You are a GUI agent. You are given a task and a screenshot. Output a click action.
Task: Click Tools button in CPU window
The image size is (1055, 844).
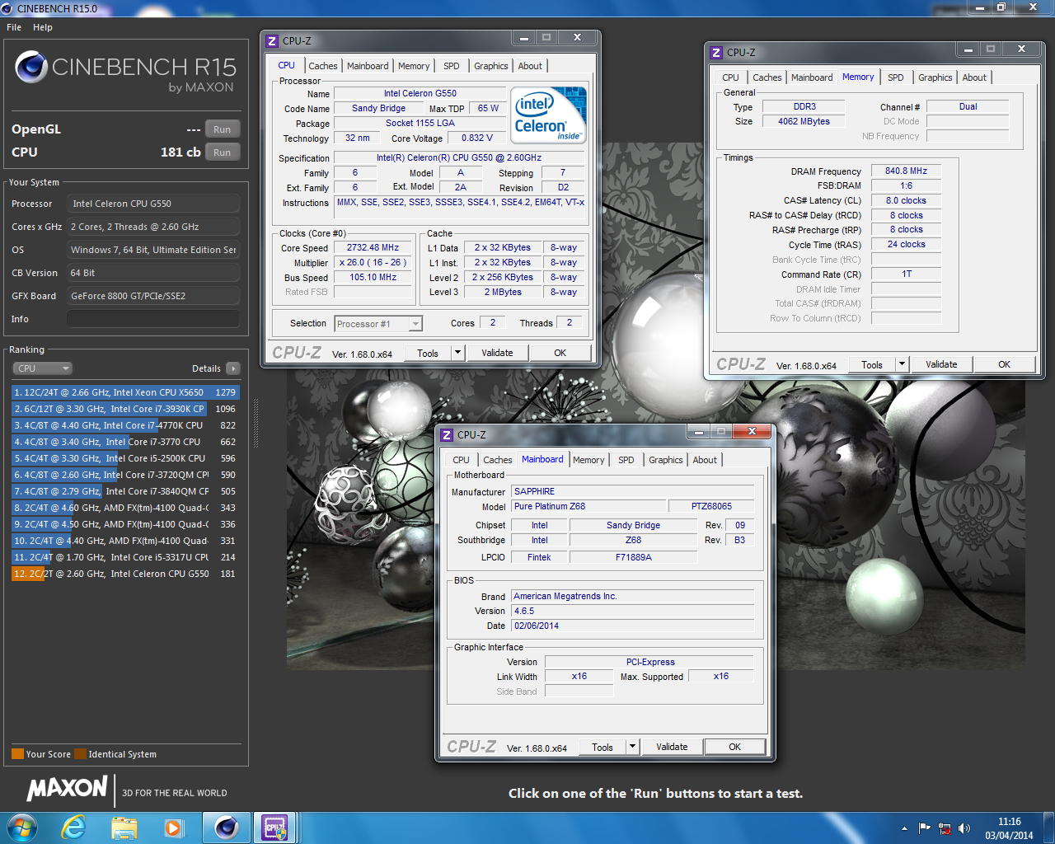pyautogui.click(x=428, y=353)
